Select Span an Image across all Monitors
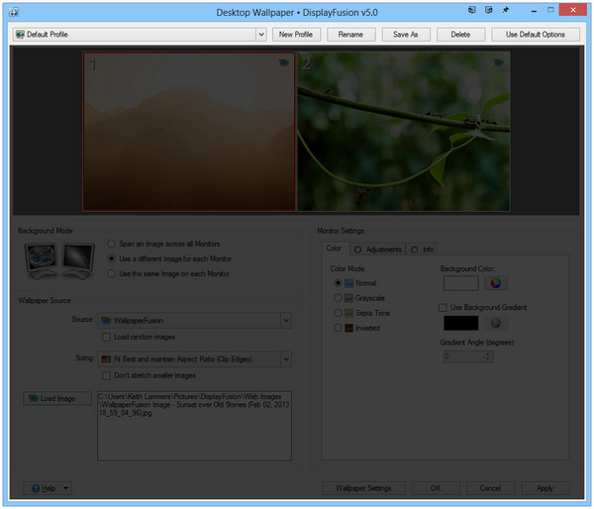The width and height of the screenshot is (594, 509). click(111, 244)
